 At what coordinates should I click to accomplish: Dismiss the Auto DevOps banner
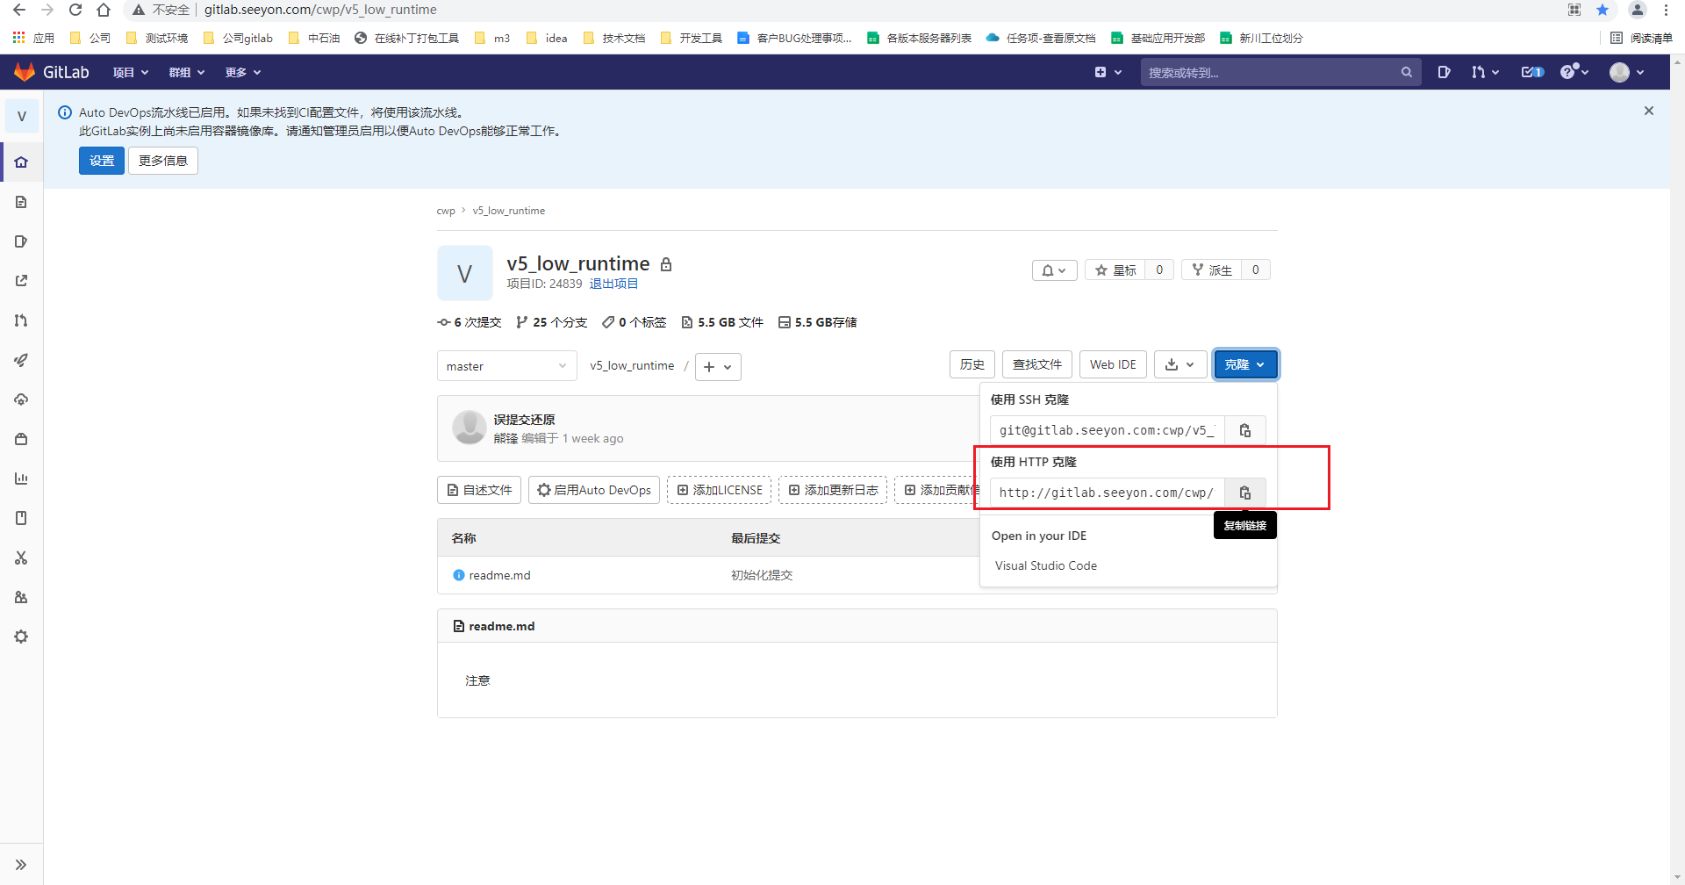1648,111
